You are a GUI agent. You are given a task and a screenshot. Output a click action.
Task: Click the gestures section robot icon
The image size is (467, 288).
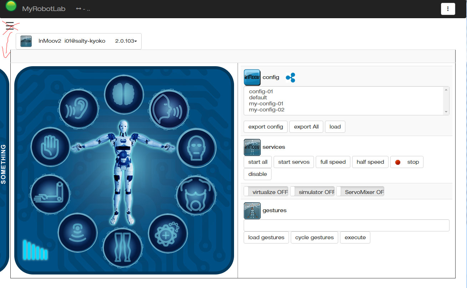pos(252,210)
